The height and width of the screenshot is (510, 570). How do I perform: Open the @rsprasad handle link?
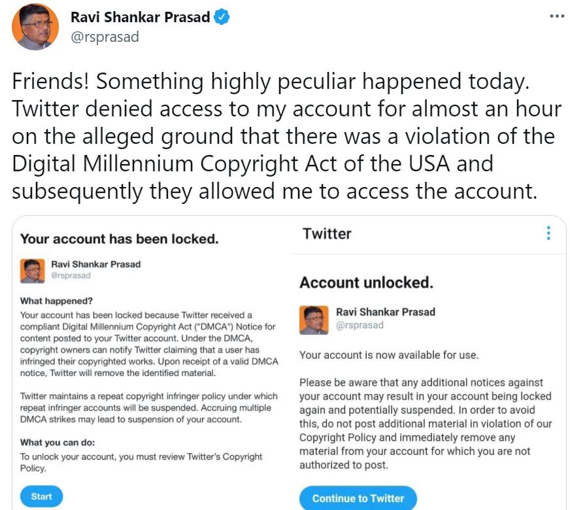pyautogui.click(x=105, y=37)
